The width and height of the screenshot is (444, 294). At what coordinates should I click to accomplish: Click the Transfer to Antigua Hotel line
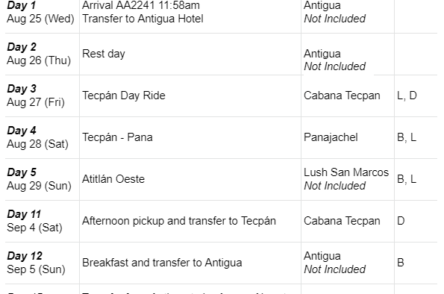click(143, 19)
